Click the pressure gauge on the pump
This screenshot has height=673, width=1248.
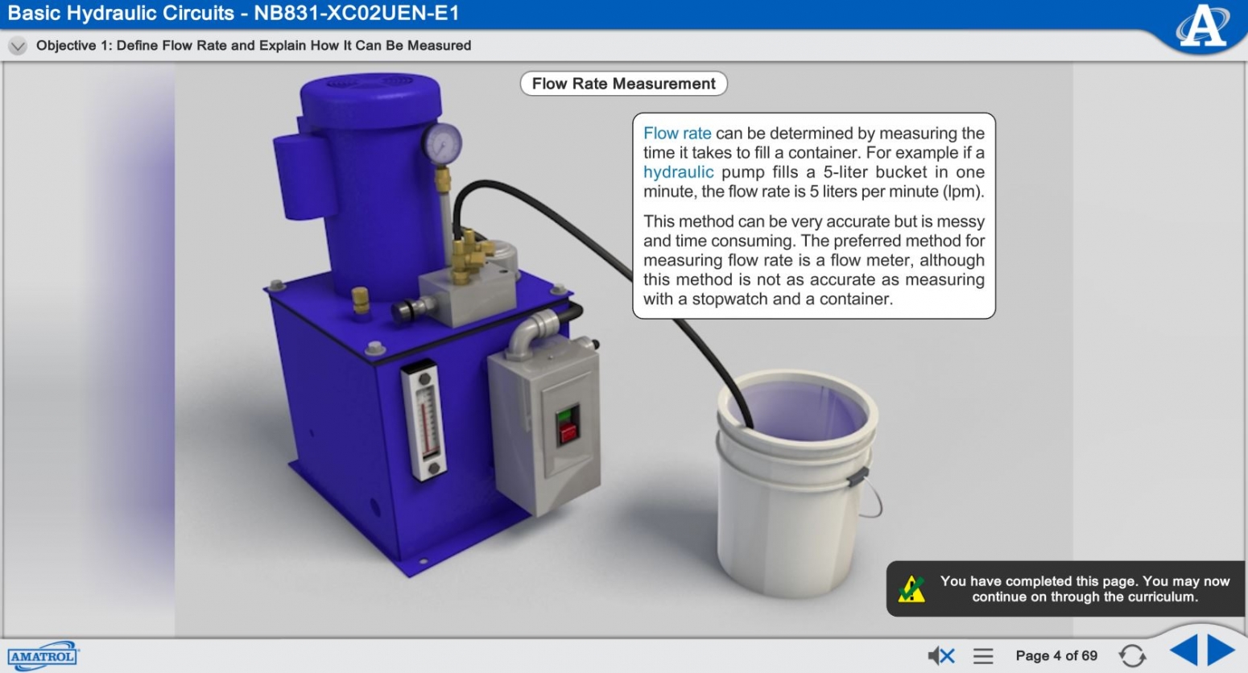442,145
